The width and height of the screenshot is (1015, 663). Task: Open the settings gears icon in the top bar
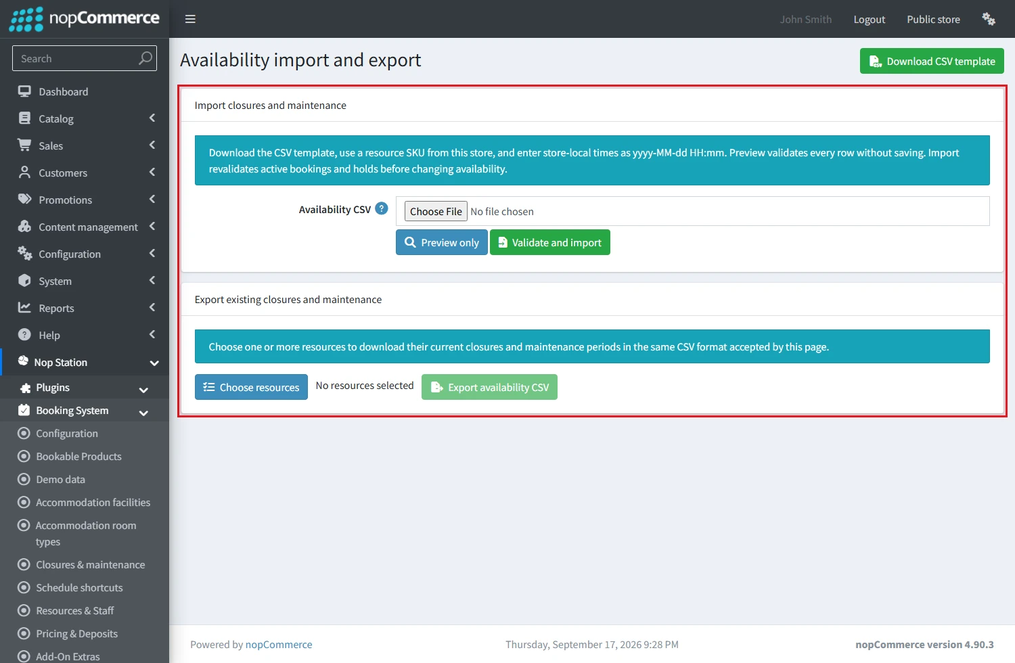[989, 19]
